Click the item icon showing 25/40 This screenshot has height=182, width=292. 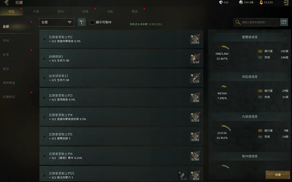(x=195, y=39)
